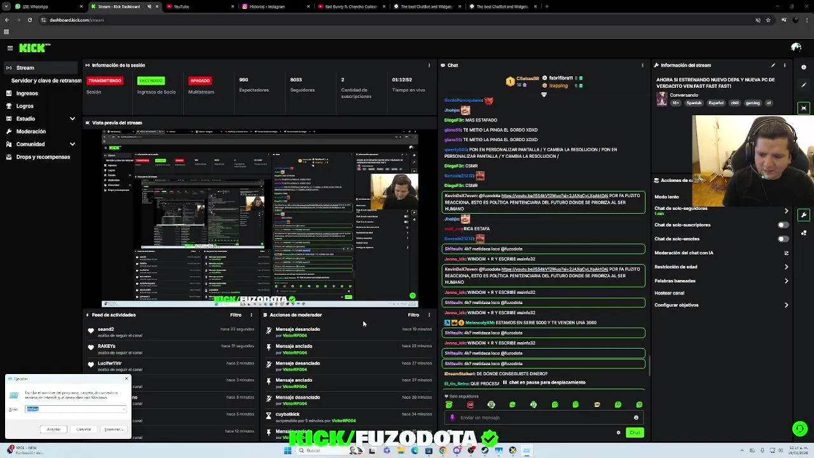Expand Restricción de edad options
The width and height of the screenshot is (814, 458).
tap(786, 267)
